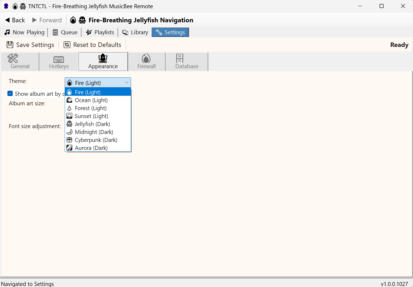The image size is (413, 287).
Task: Select the General settings tab icon
Action: 13,58
